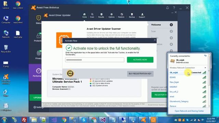
Task: Open the Restore tab in Driver Updater
Action: pyautogui.click(x=121, y=15)
